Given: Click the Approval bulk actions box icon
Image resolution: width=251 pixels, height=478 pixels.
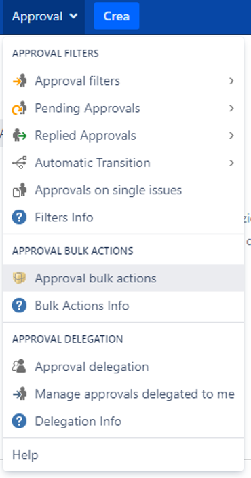Looking at the screenshot, I should pyautogui.click(x=19, y=278).
